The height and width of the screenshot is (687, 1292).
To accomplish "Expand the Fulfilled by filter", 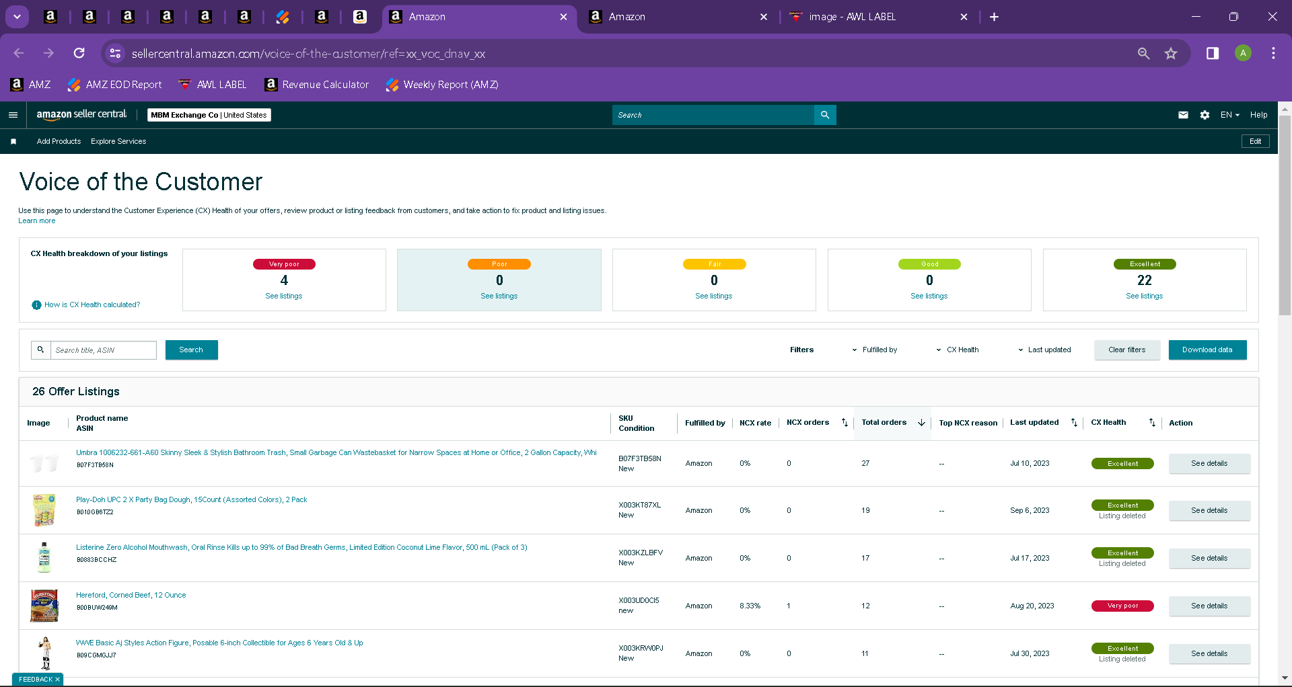I will click(875, 350).
